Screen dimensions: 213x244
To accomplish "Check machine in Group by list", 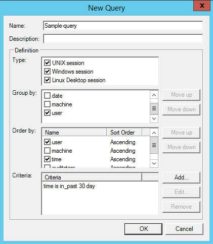I will tap(47, 104).
